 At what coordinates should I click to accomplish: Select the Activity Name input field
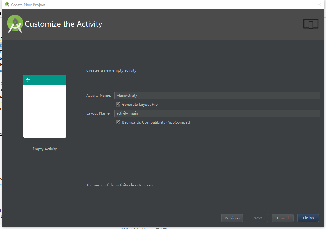tap(217, 95)
